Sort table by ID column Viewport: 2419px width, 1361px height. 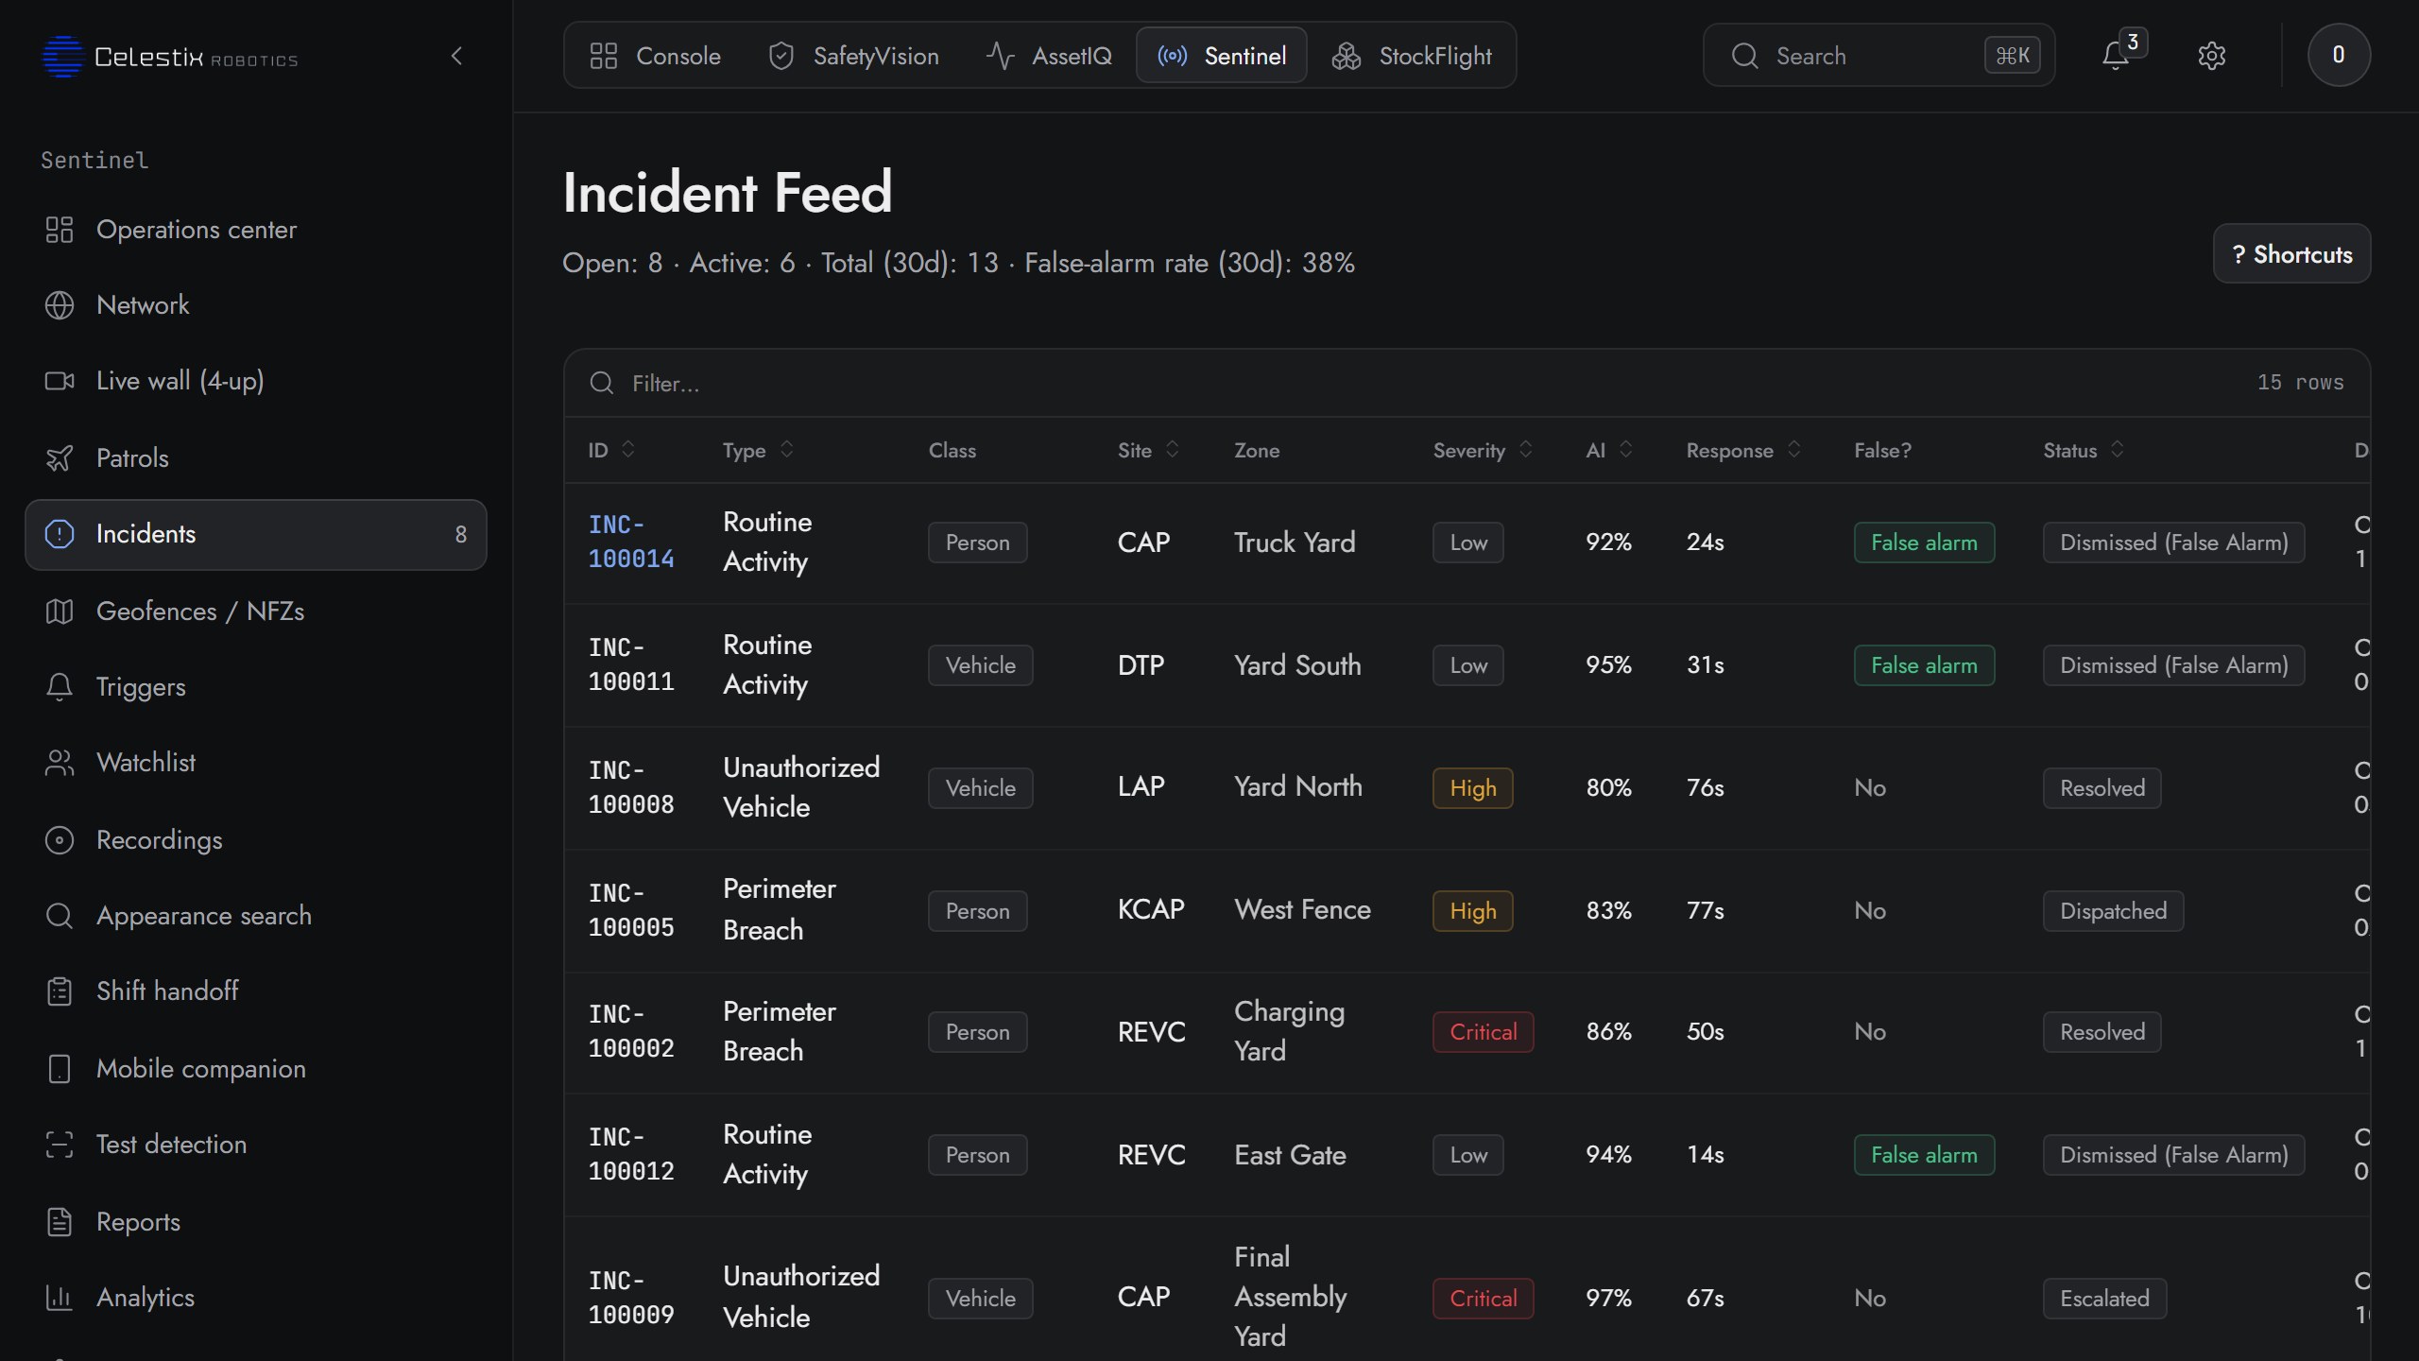point(611,450)
